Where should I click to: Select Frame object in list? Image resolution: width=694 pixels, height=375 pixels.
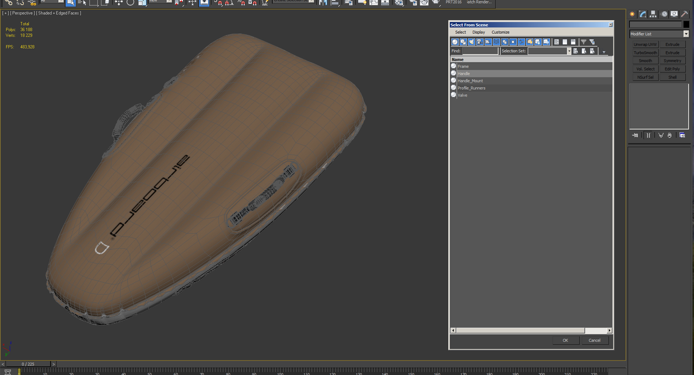531,67
